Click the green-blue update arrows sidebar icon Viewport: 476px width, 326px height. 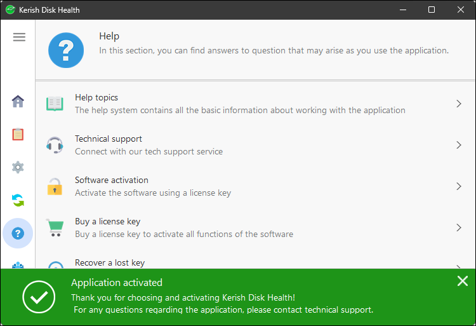coord(18,201)
